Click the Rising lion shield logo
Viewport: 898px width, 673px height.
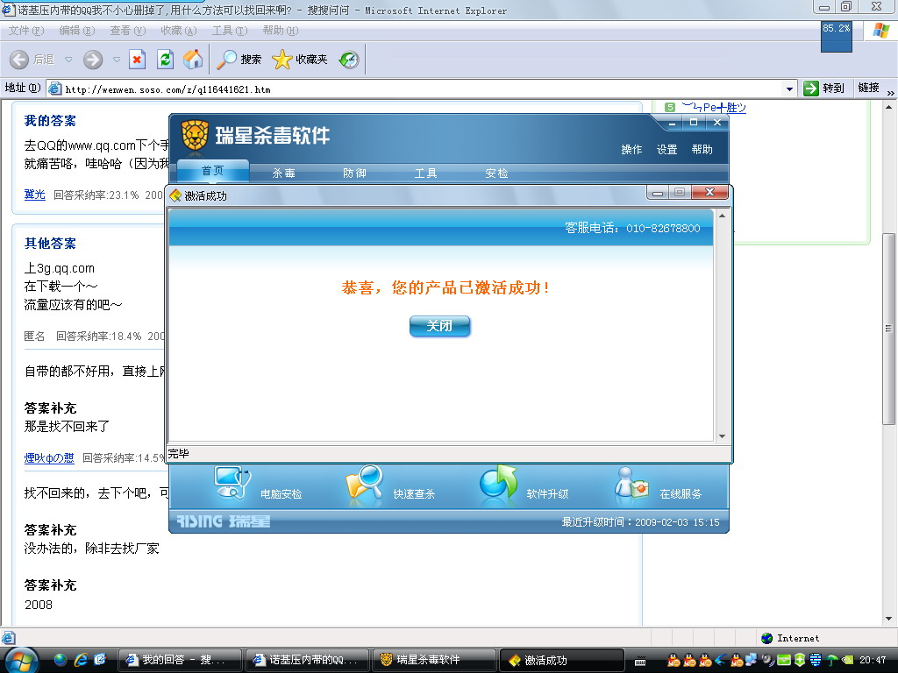click(x=195, y=135)
